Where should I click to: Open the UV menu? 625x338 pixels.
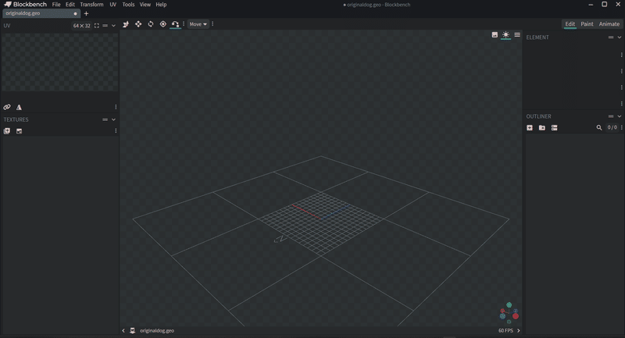[x=112, y=5]
